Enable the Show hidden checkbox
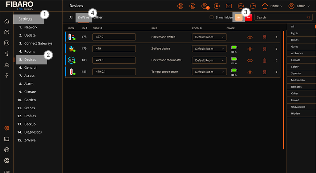Image resolution: width=316 pixels, height=173 pixels. 212,17
